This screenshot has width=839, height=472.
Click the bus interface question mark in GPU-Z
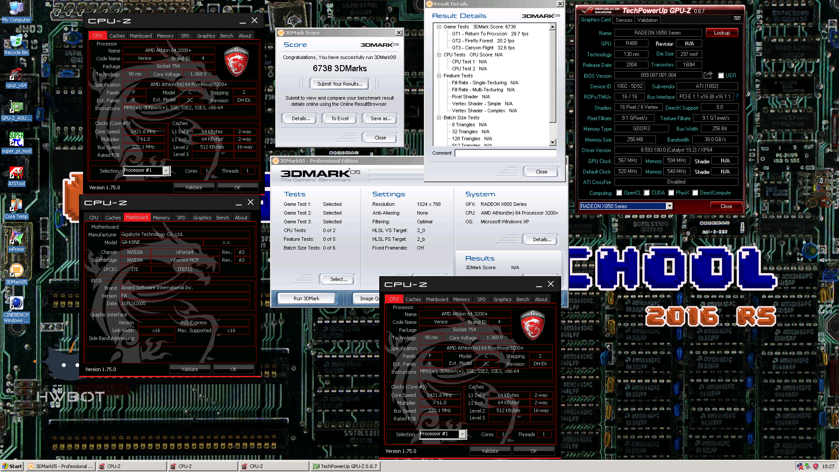(x=737, y=97)
